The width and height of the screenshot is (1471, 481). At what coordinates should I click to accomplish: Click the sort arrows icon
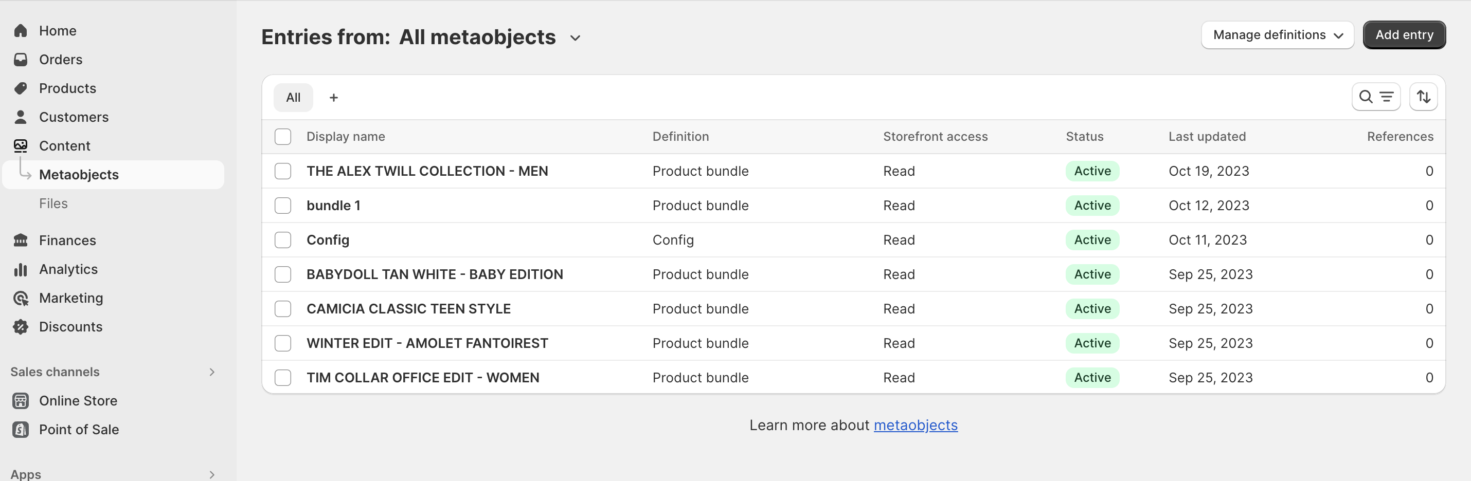tap(1423, 97)
